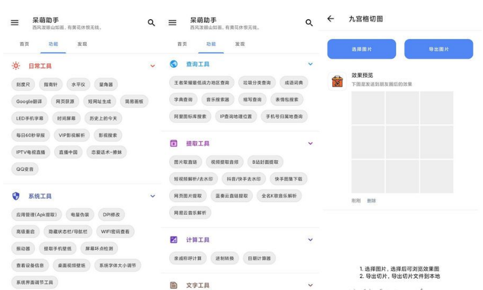Switch to 首页 tab in left panel
This screenshot has width=483, height=290.
[x=24, y=44]
